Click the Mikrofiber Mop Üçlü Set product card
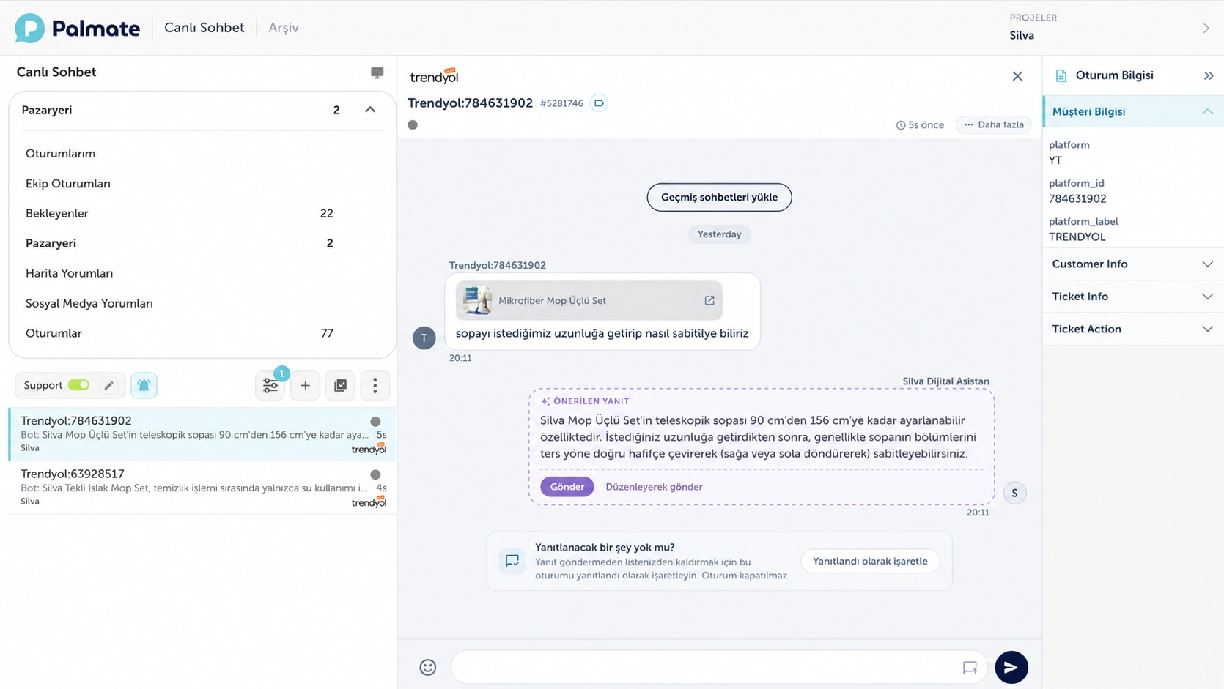Viewport: 1224px width, 689px height. pyautogui.click(x=589, y=300)
